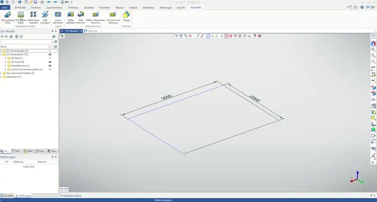Toggle the magnet snap icon
The width and height of the screenshot is (377, 202).
(373, 43)
